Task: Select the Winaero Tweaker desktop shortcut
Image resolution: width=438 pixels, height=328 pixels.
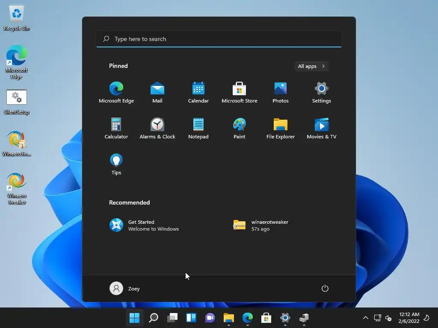Action: 17,188
